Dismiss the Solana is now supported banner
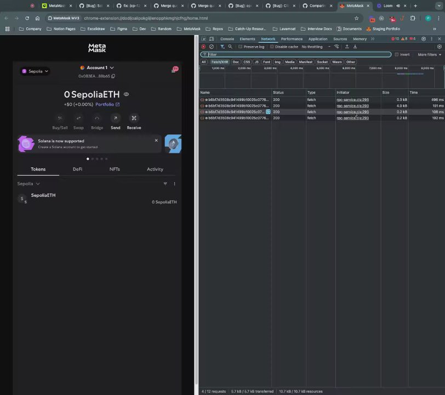The width and height of the screenshot is (445, 395). point(156,140)
